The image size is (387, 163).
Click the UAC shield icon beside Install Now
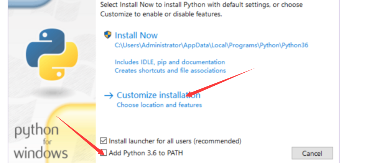tap(108, 35)
